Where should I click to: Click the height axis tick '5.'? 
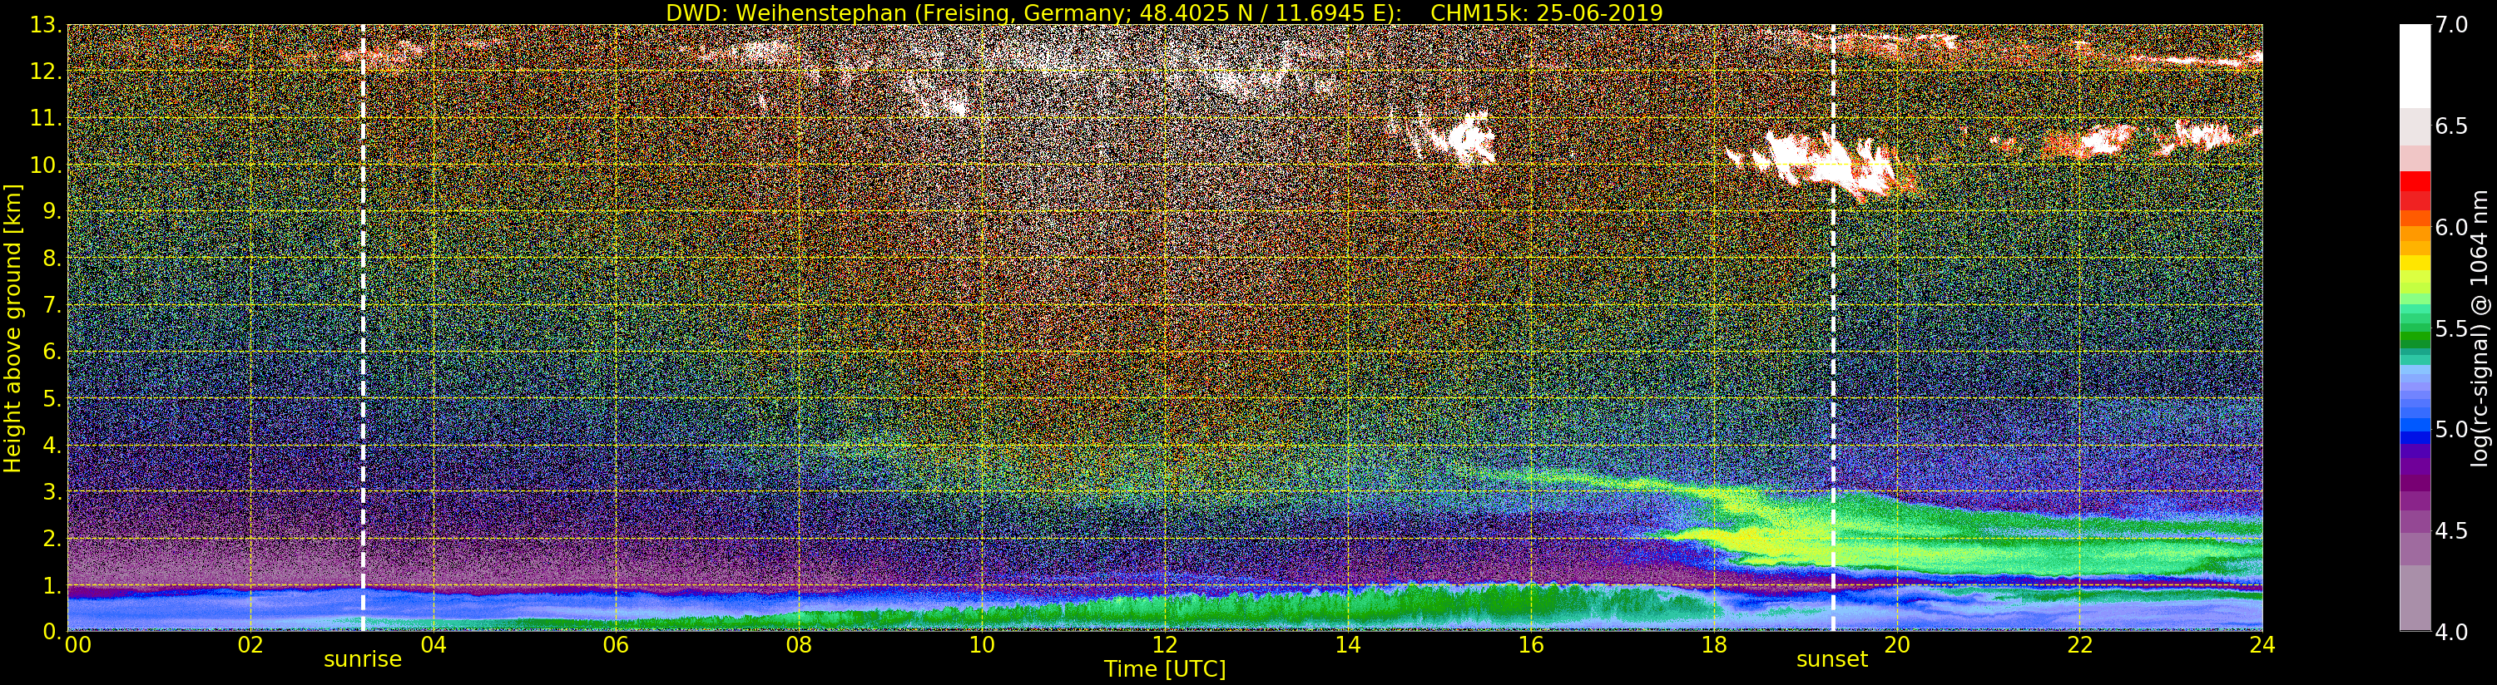coord(52,398)
